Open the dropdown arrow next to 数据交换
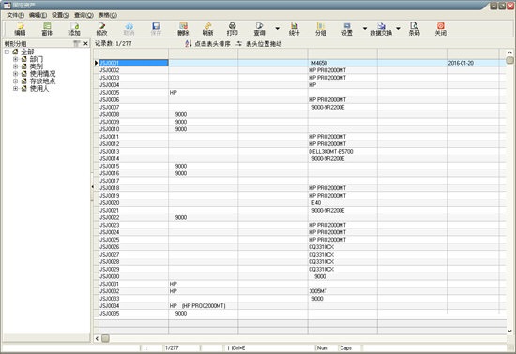The image size is (516, 354). (398, 29)
